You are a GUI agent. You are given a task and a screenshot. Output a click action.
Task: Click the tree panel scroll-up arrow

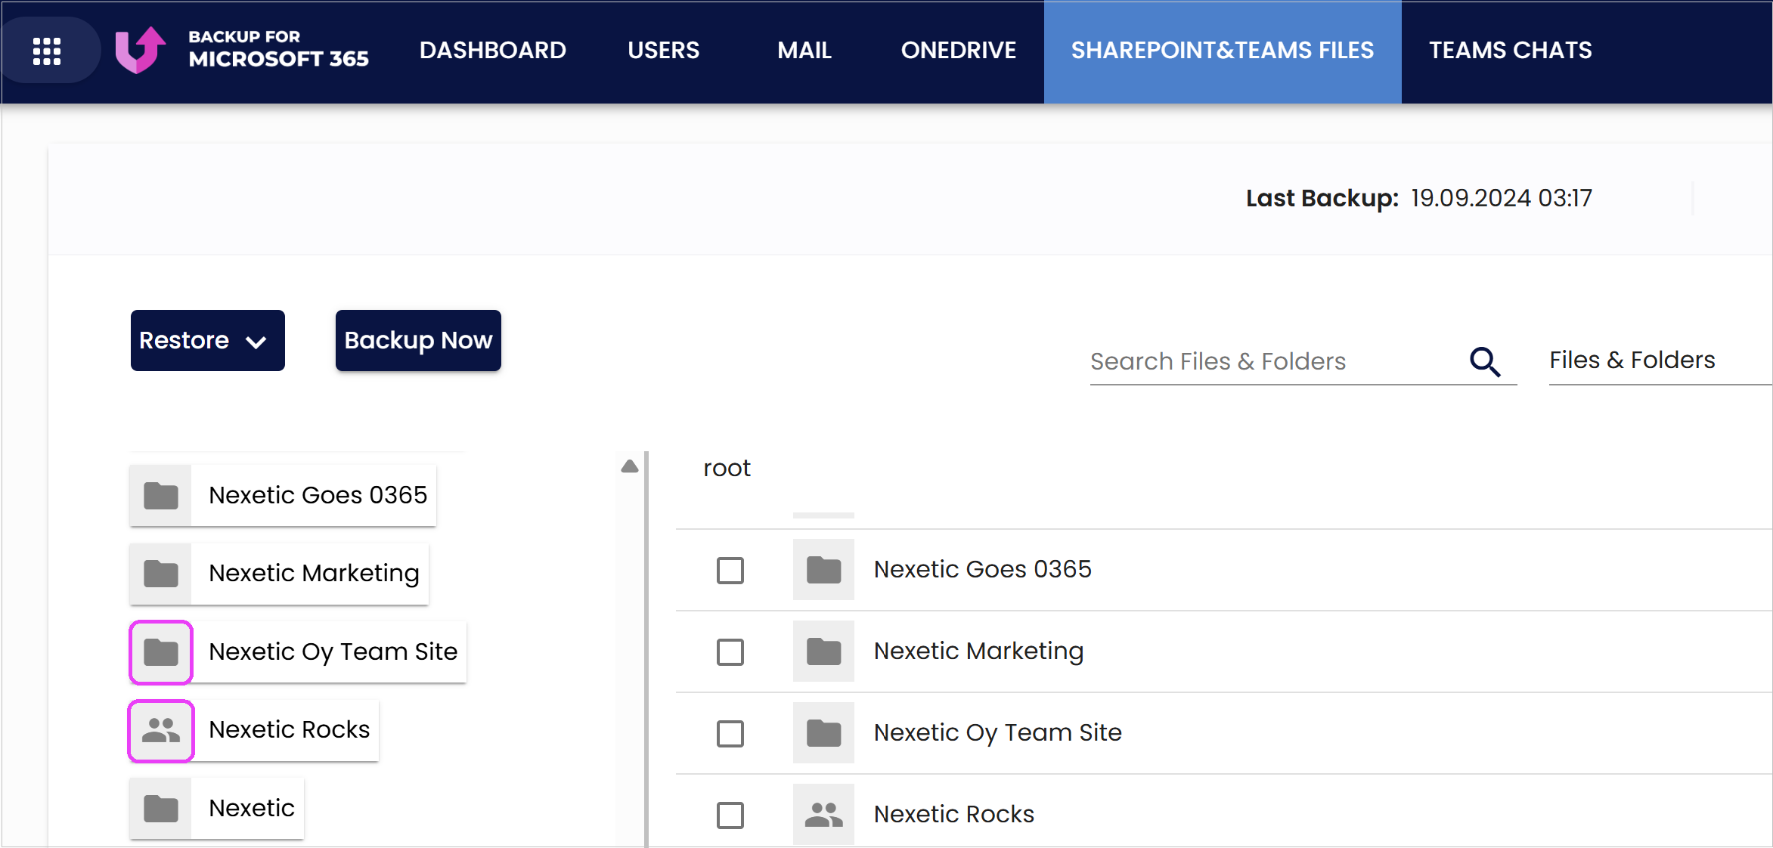click(629, 466)
